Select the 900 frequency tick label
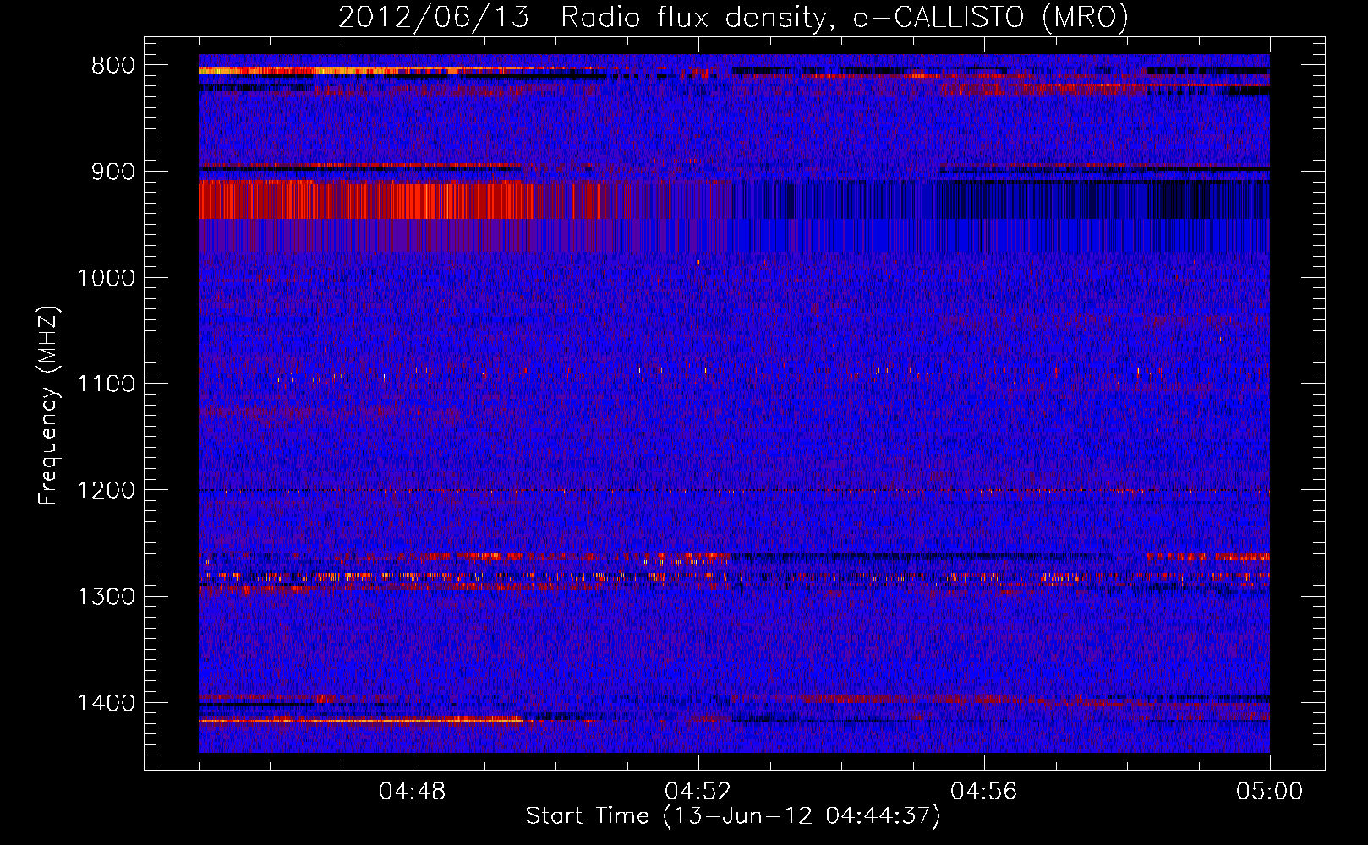This screenshot has height=845, width=1368. pos(113,172)
